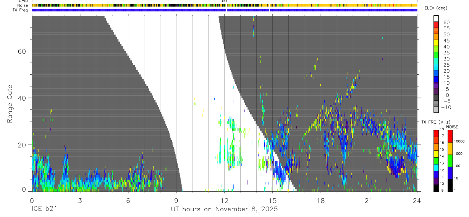Click the green swatch on NOISE colorbar

450,161
